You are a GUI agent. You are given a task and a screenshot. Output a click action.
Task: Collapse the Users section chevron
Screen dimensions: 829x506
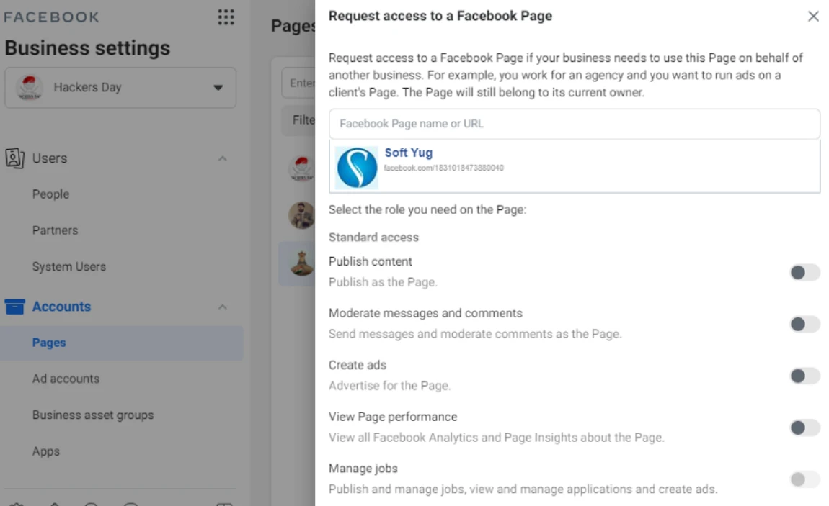pos(223,158)
